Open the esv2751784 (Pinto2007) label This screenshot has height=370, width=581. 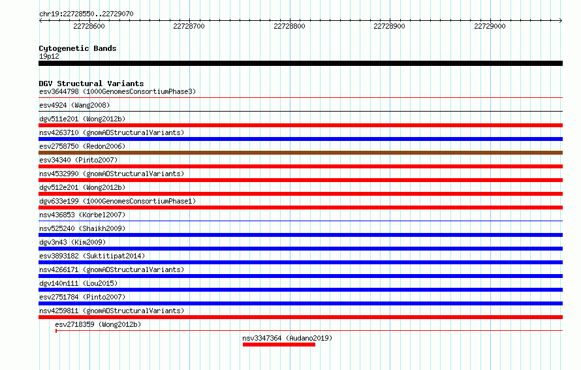[x=82, y=297]
